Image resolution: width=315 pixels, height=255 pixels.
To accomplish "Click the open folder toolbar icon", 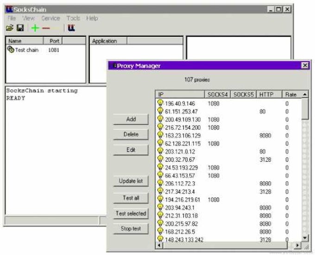I will (10, 28).
